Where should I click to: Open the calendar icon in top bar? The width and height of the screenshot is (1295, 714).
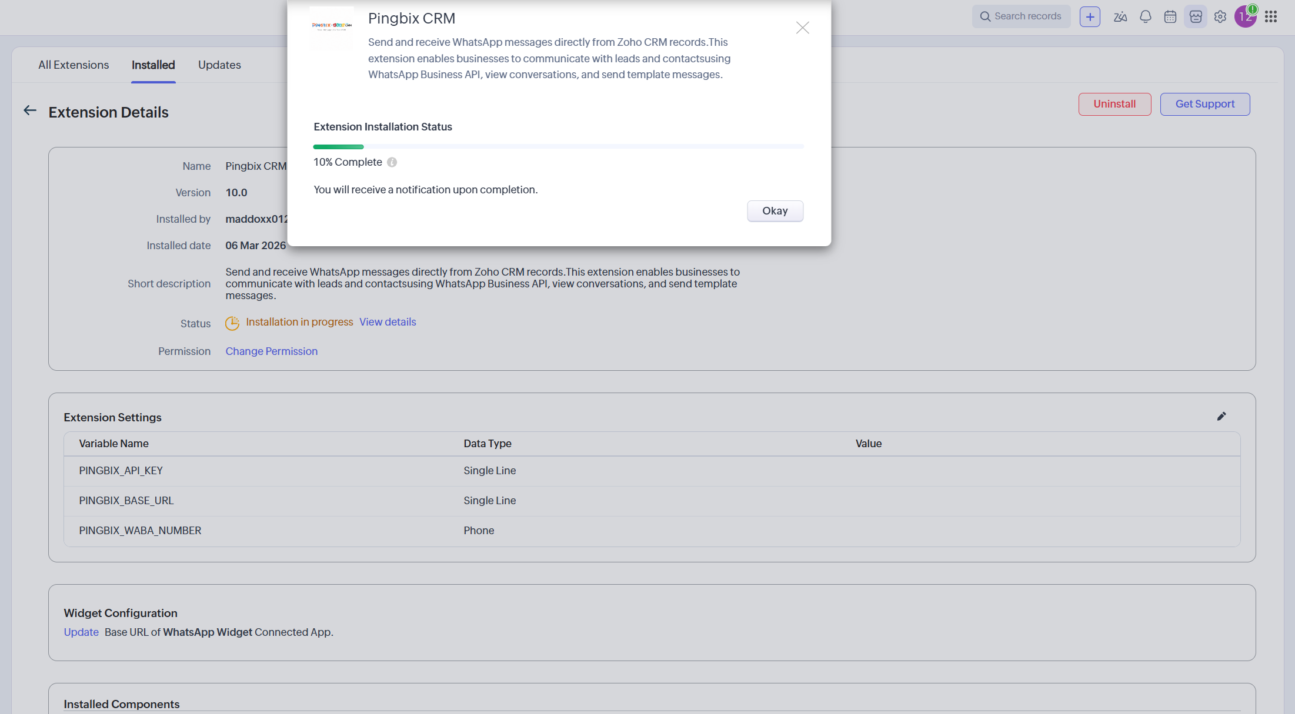point(1170,17)
